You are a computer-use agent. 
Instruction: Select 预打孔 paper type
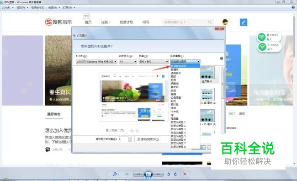tap(185, 105)
